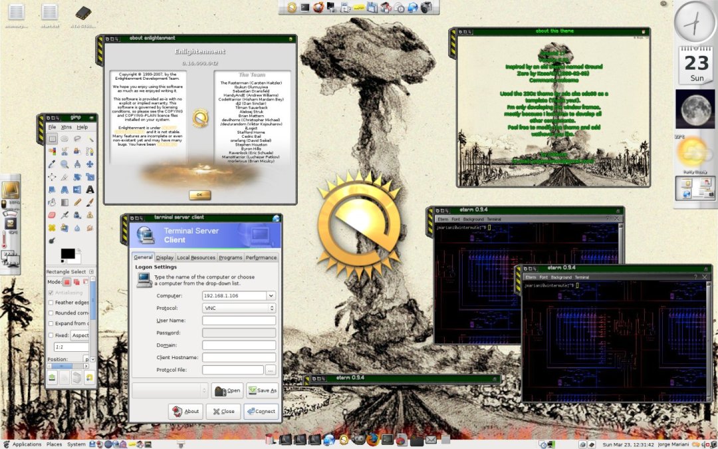Select the Move tool in GIMP
This screenshot has width=718, height=449.
pos(90,164)
